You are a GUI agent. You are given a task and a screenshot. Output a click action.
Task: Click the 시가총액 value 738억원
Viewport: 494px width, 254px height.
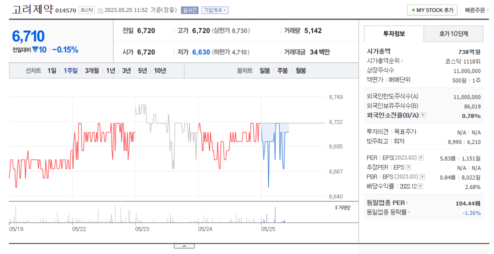click(x=469, y=52)
